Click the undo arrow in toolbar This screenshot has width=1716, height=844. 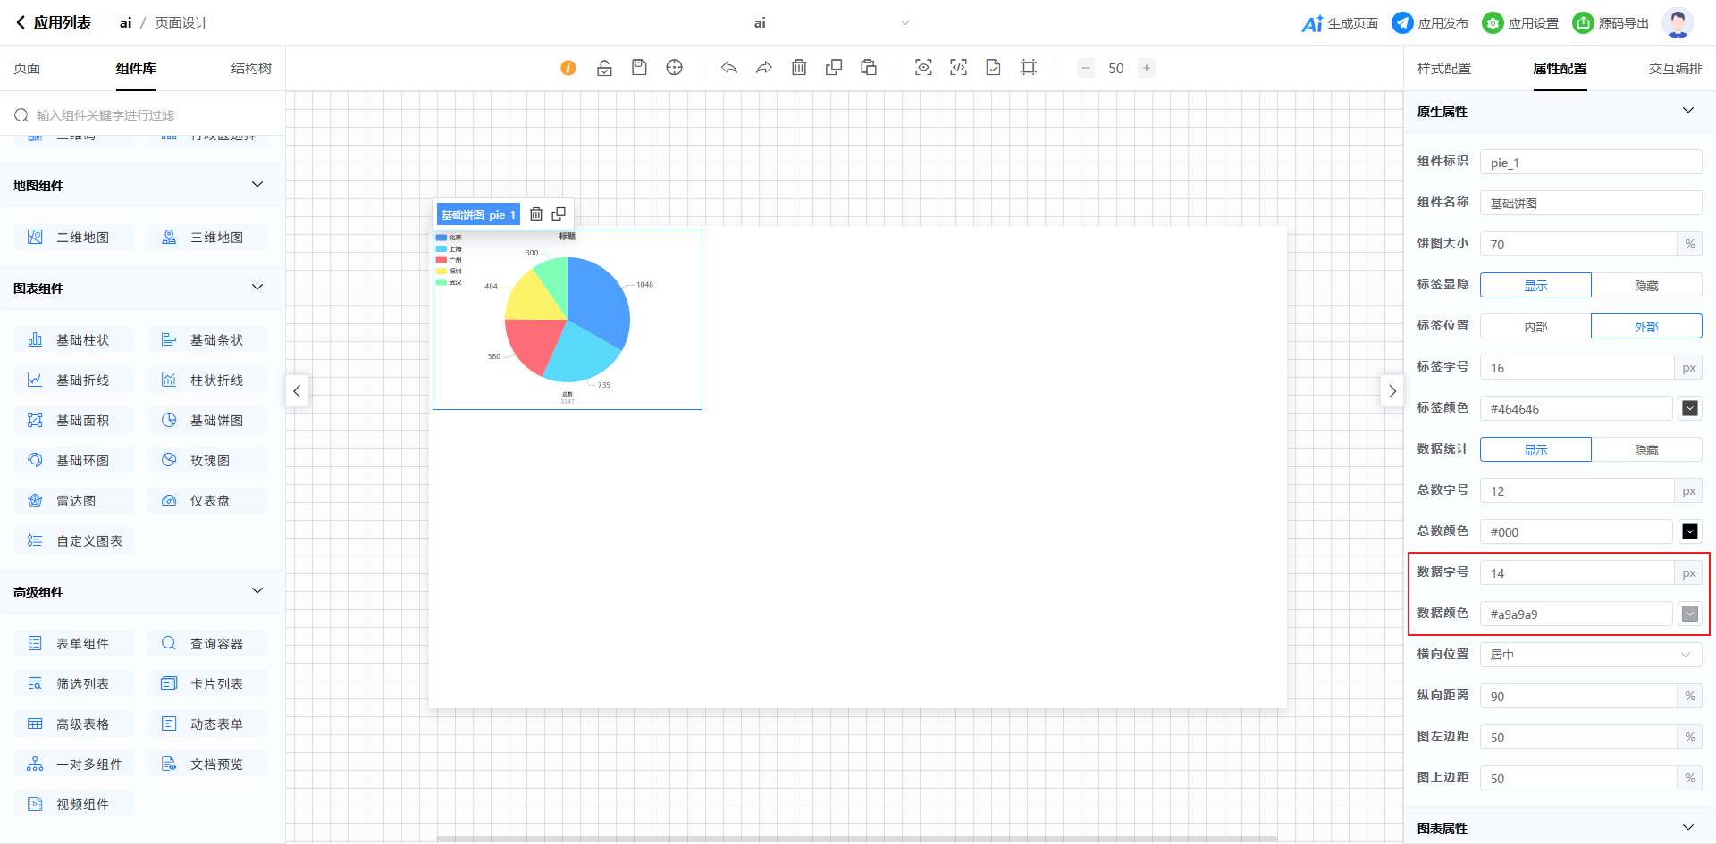click(729, 68)
